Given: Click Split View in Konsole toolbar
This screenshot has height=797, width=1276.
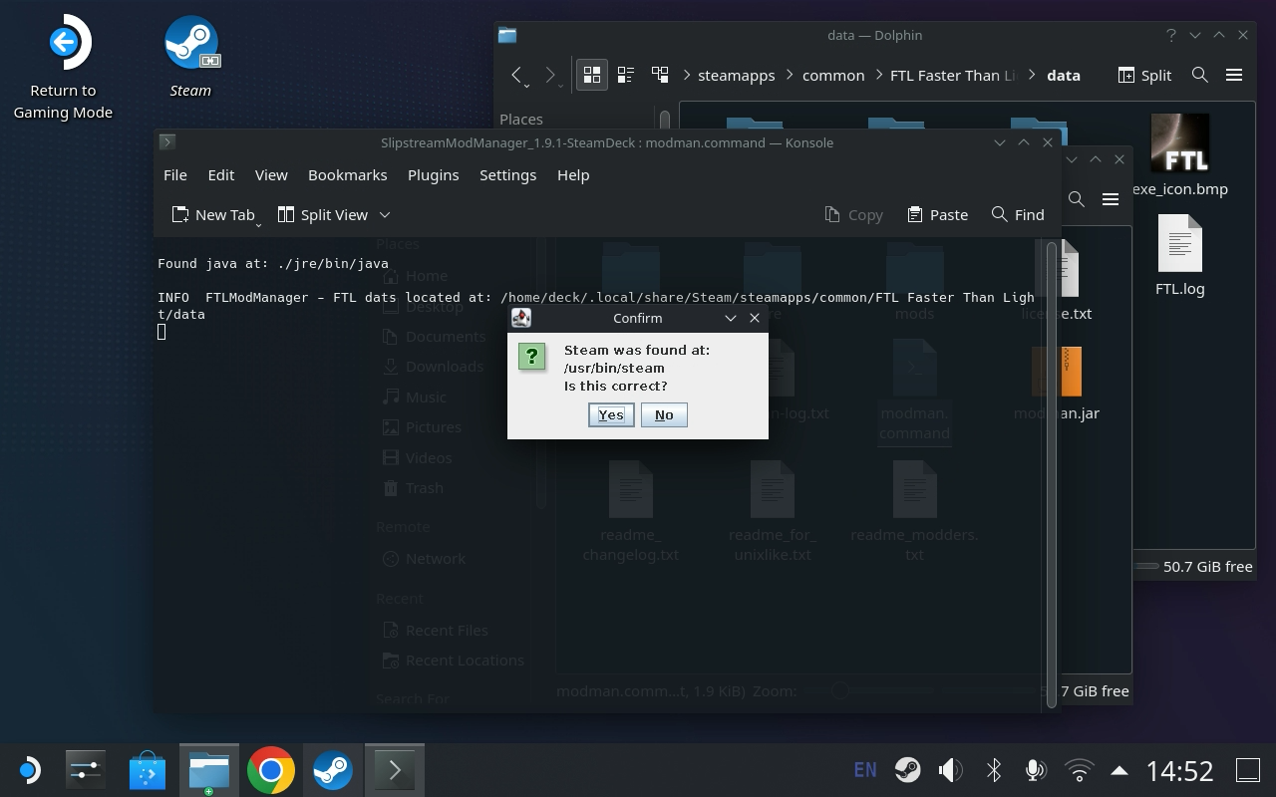Looking at the screenshot, I should [322, 214].
